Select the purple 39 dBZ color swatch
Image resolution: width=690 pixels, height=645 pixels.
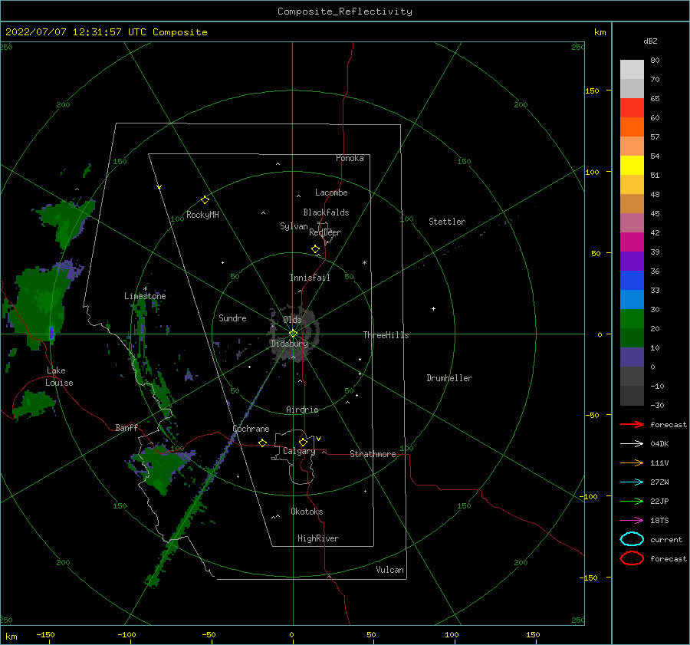(x=632, y=261)
